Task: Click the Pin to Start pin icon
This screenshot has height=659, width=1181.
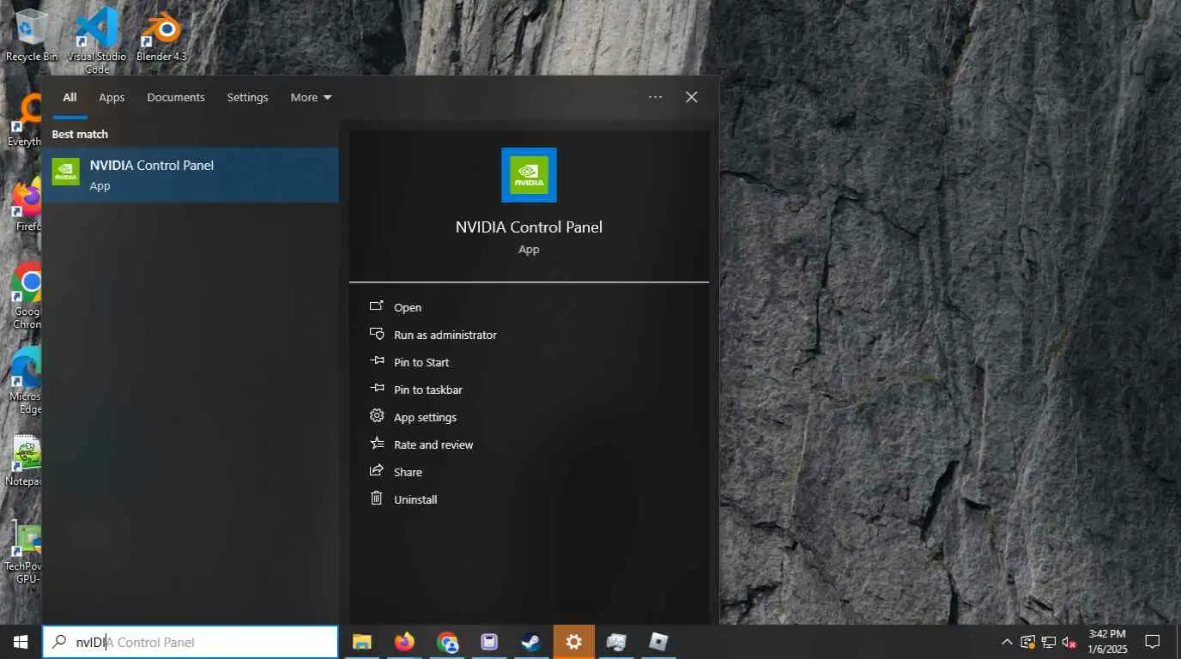Action: point(376,361)
